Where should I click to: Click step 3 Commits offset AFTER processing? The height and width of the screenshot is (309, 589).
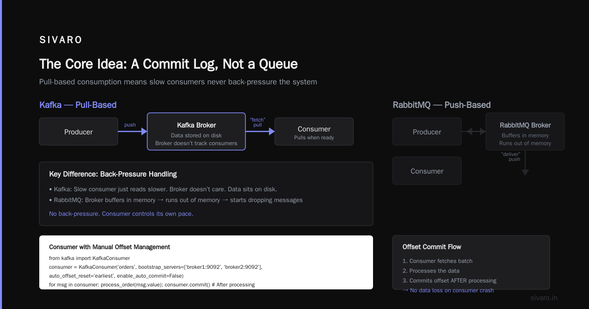click(449, 281)
